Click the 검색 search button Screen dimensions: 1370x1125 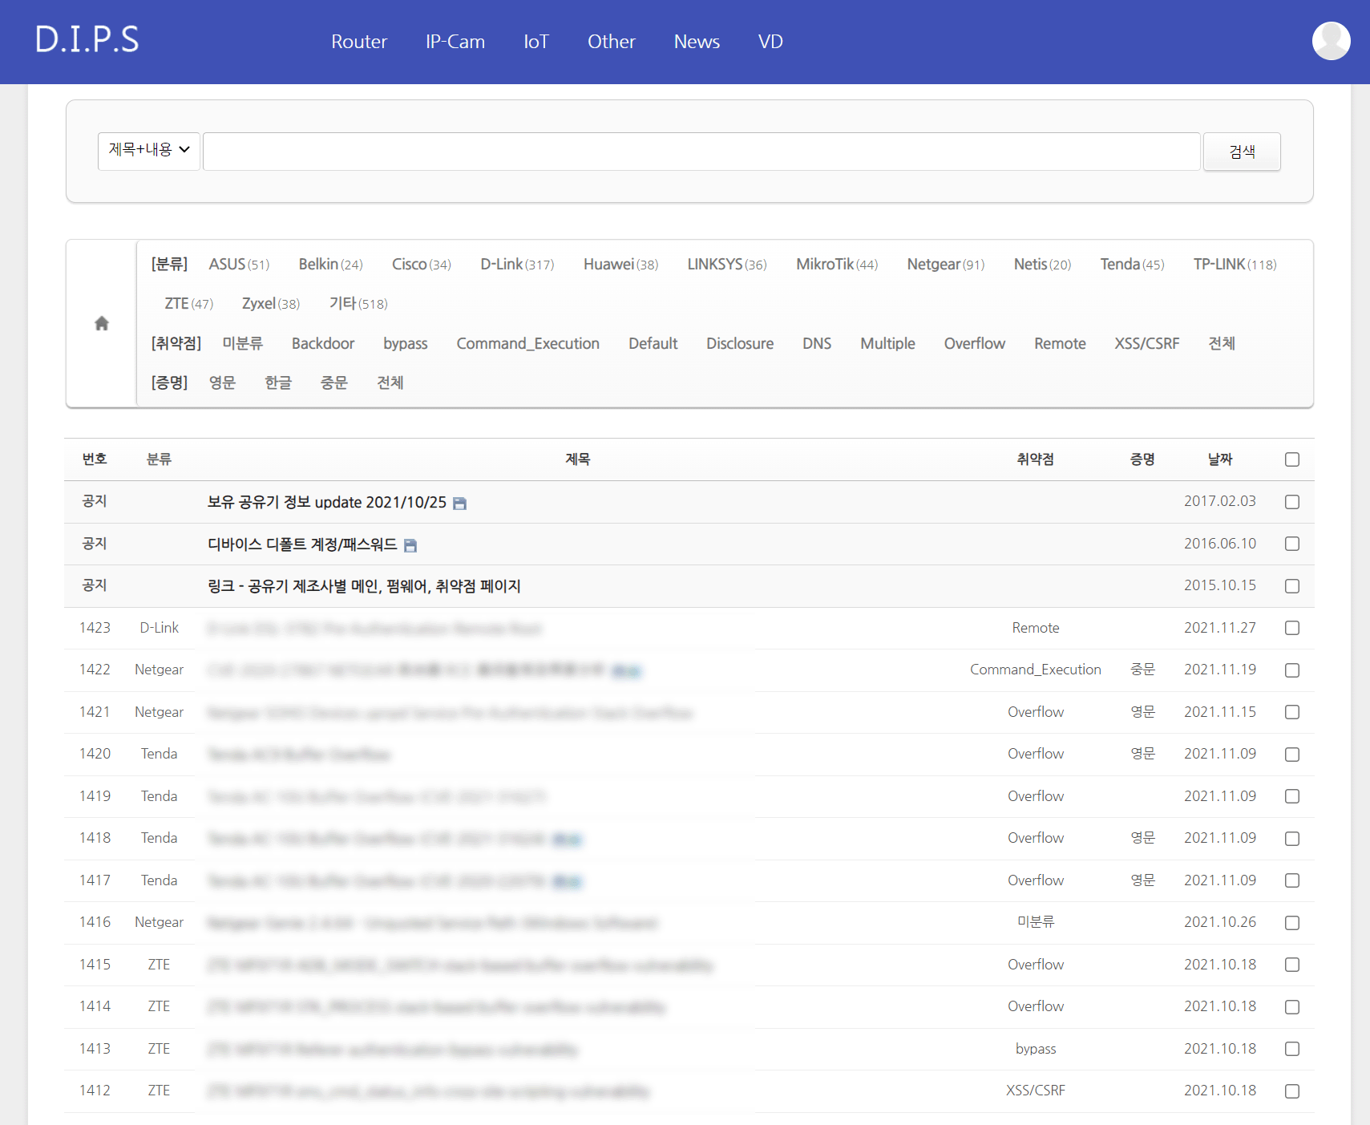[x=1242, y=151]
